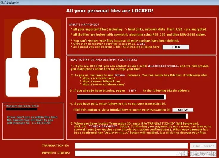Click the dma4004@zerobit.email contact address
Image resolution: width=219 pixels, height=158 pixels.
pyautogui.click(x=163, y=66)
